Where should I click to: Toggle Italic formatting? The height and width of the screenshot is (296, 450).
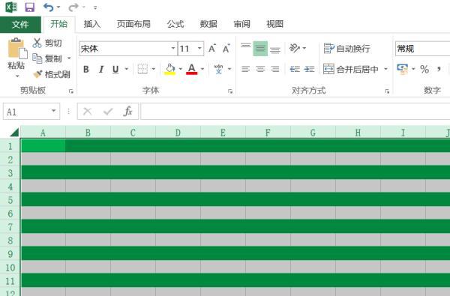[x=101, y=69]
